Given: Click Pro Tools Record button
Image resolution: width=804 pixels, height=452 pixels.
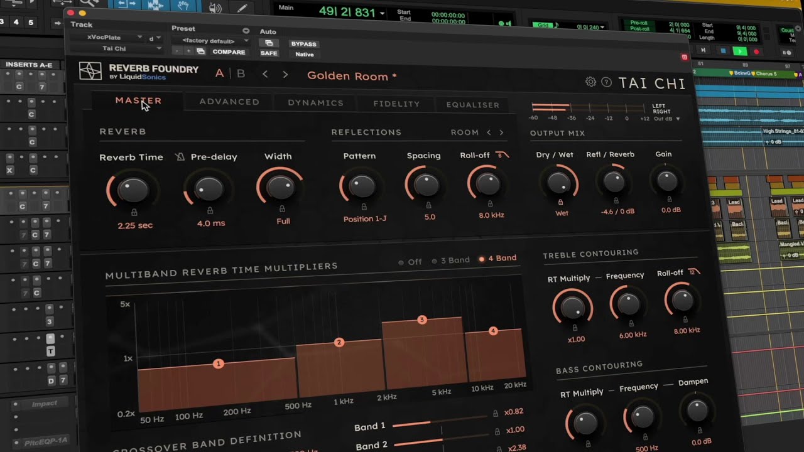Looking at the screenshot, I should (x=756, y=52).
